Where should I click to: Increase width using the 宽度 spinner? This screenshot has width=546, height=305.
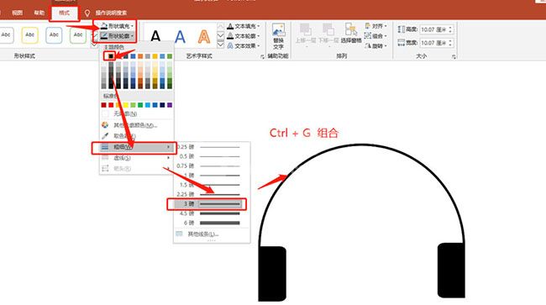[x=450, y=40]
